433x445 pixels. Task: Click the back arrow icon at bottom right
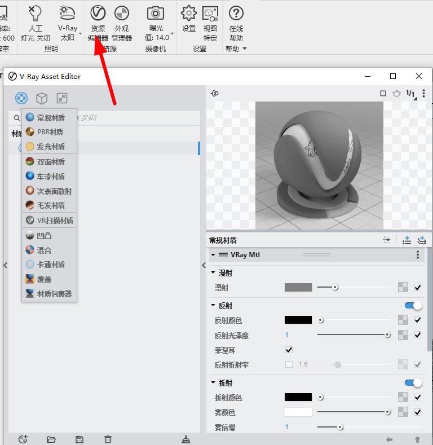389,439
